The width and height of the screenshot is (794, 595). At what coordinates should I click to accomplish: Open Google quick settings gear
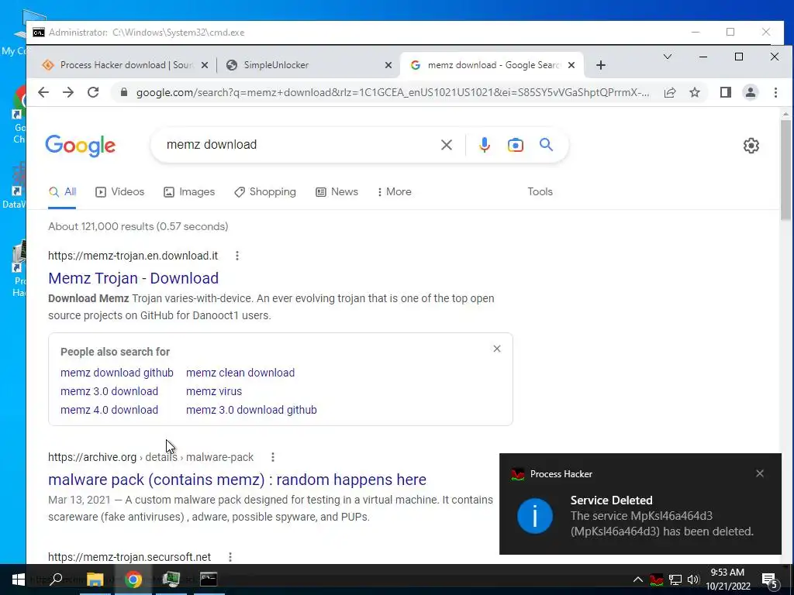point(751,146)
